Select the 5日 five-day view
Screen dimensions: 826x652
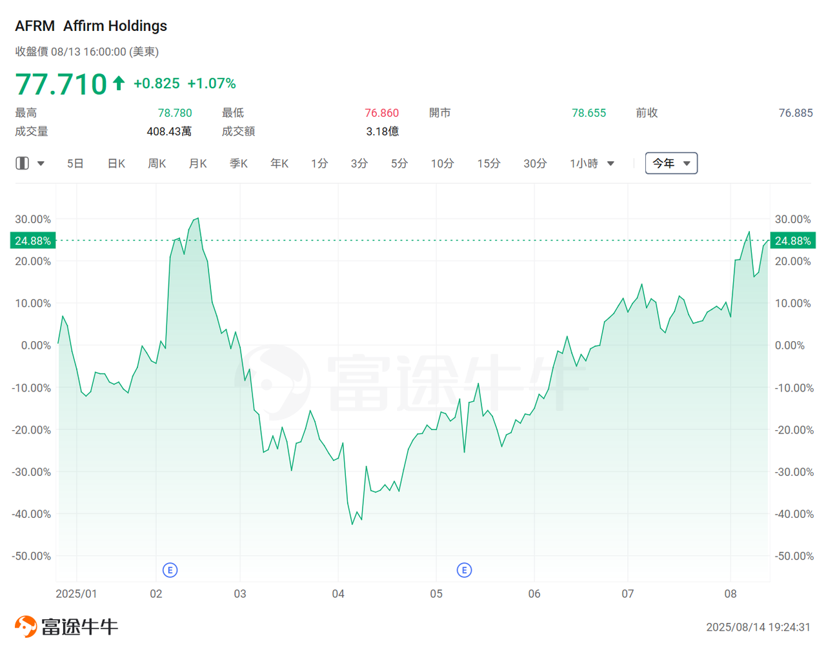pos(75,163)
